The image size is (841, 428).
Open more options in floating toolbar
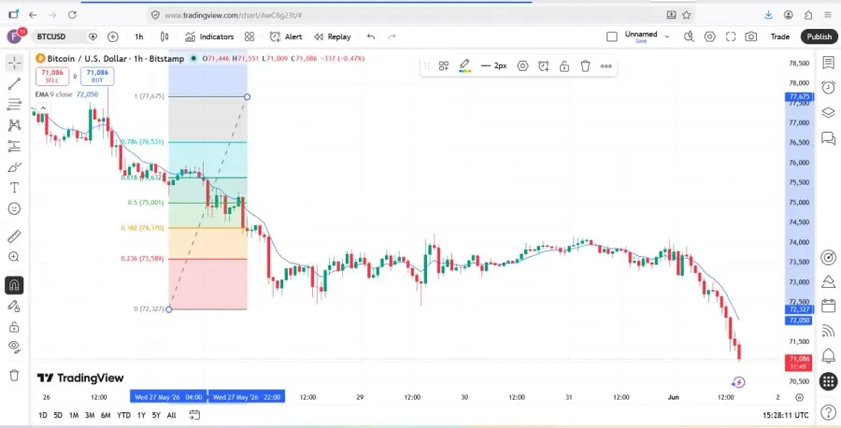pos(606,66)
